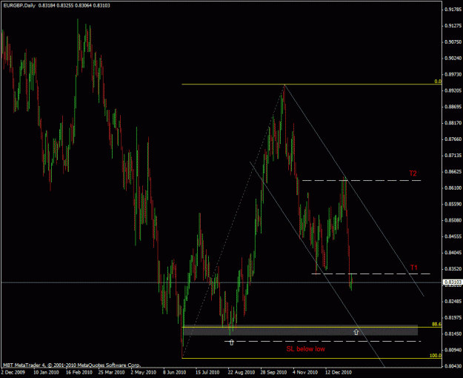The width and height of the screenshot is (463, 378).
Task: Click the 0.87660 price axis label
Action: click(453, 139)
